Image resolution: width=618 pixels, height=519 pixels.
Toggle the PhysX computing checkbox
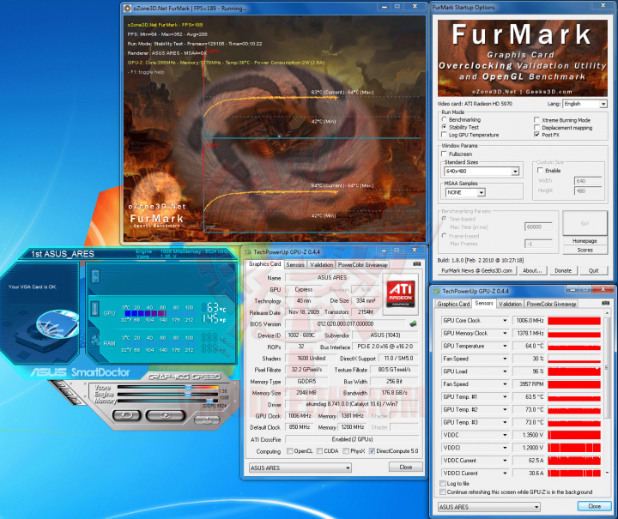pos(346,451)
